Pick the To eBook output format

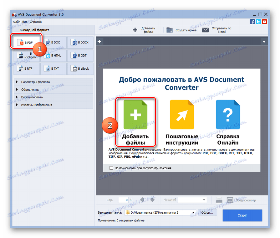(80, 69)
